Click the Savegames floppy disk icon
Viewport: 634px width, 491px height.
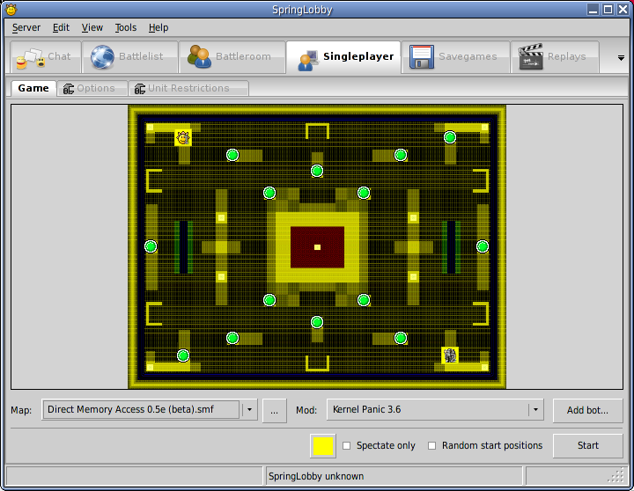tap(420, 57)
